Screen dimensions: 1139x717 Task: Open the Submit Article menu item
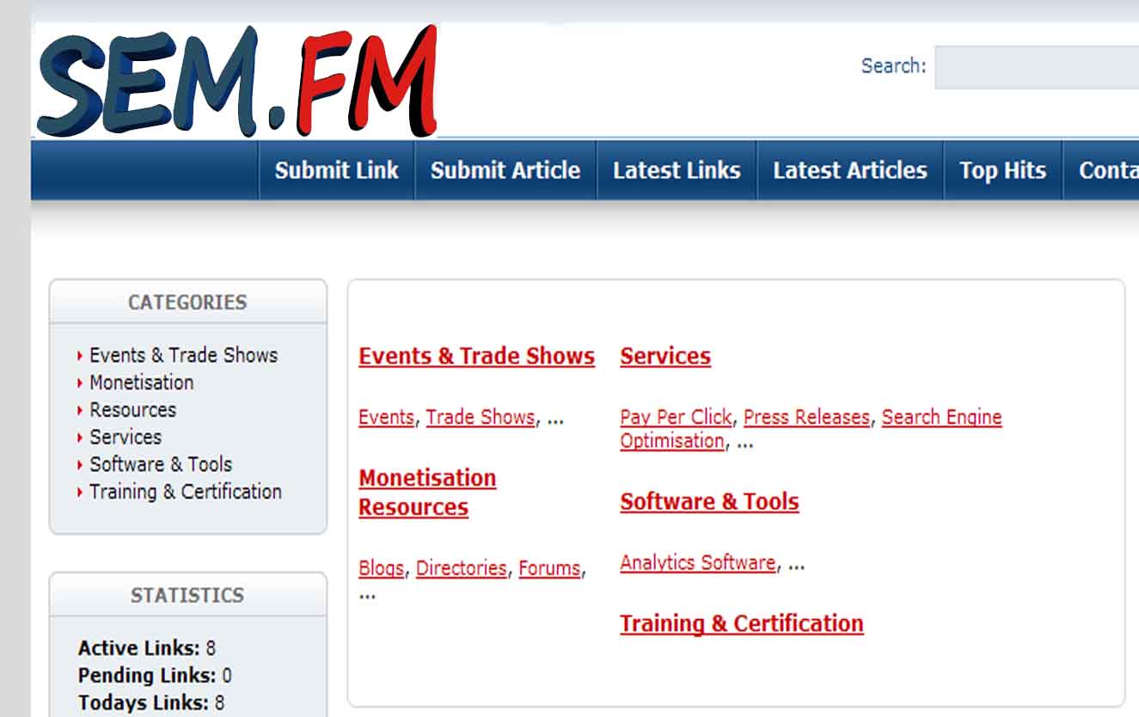point(505,170)
